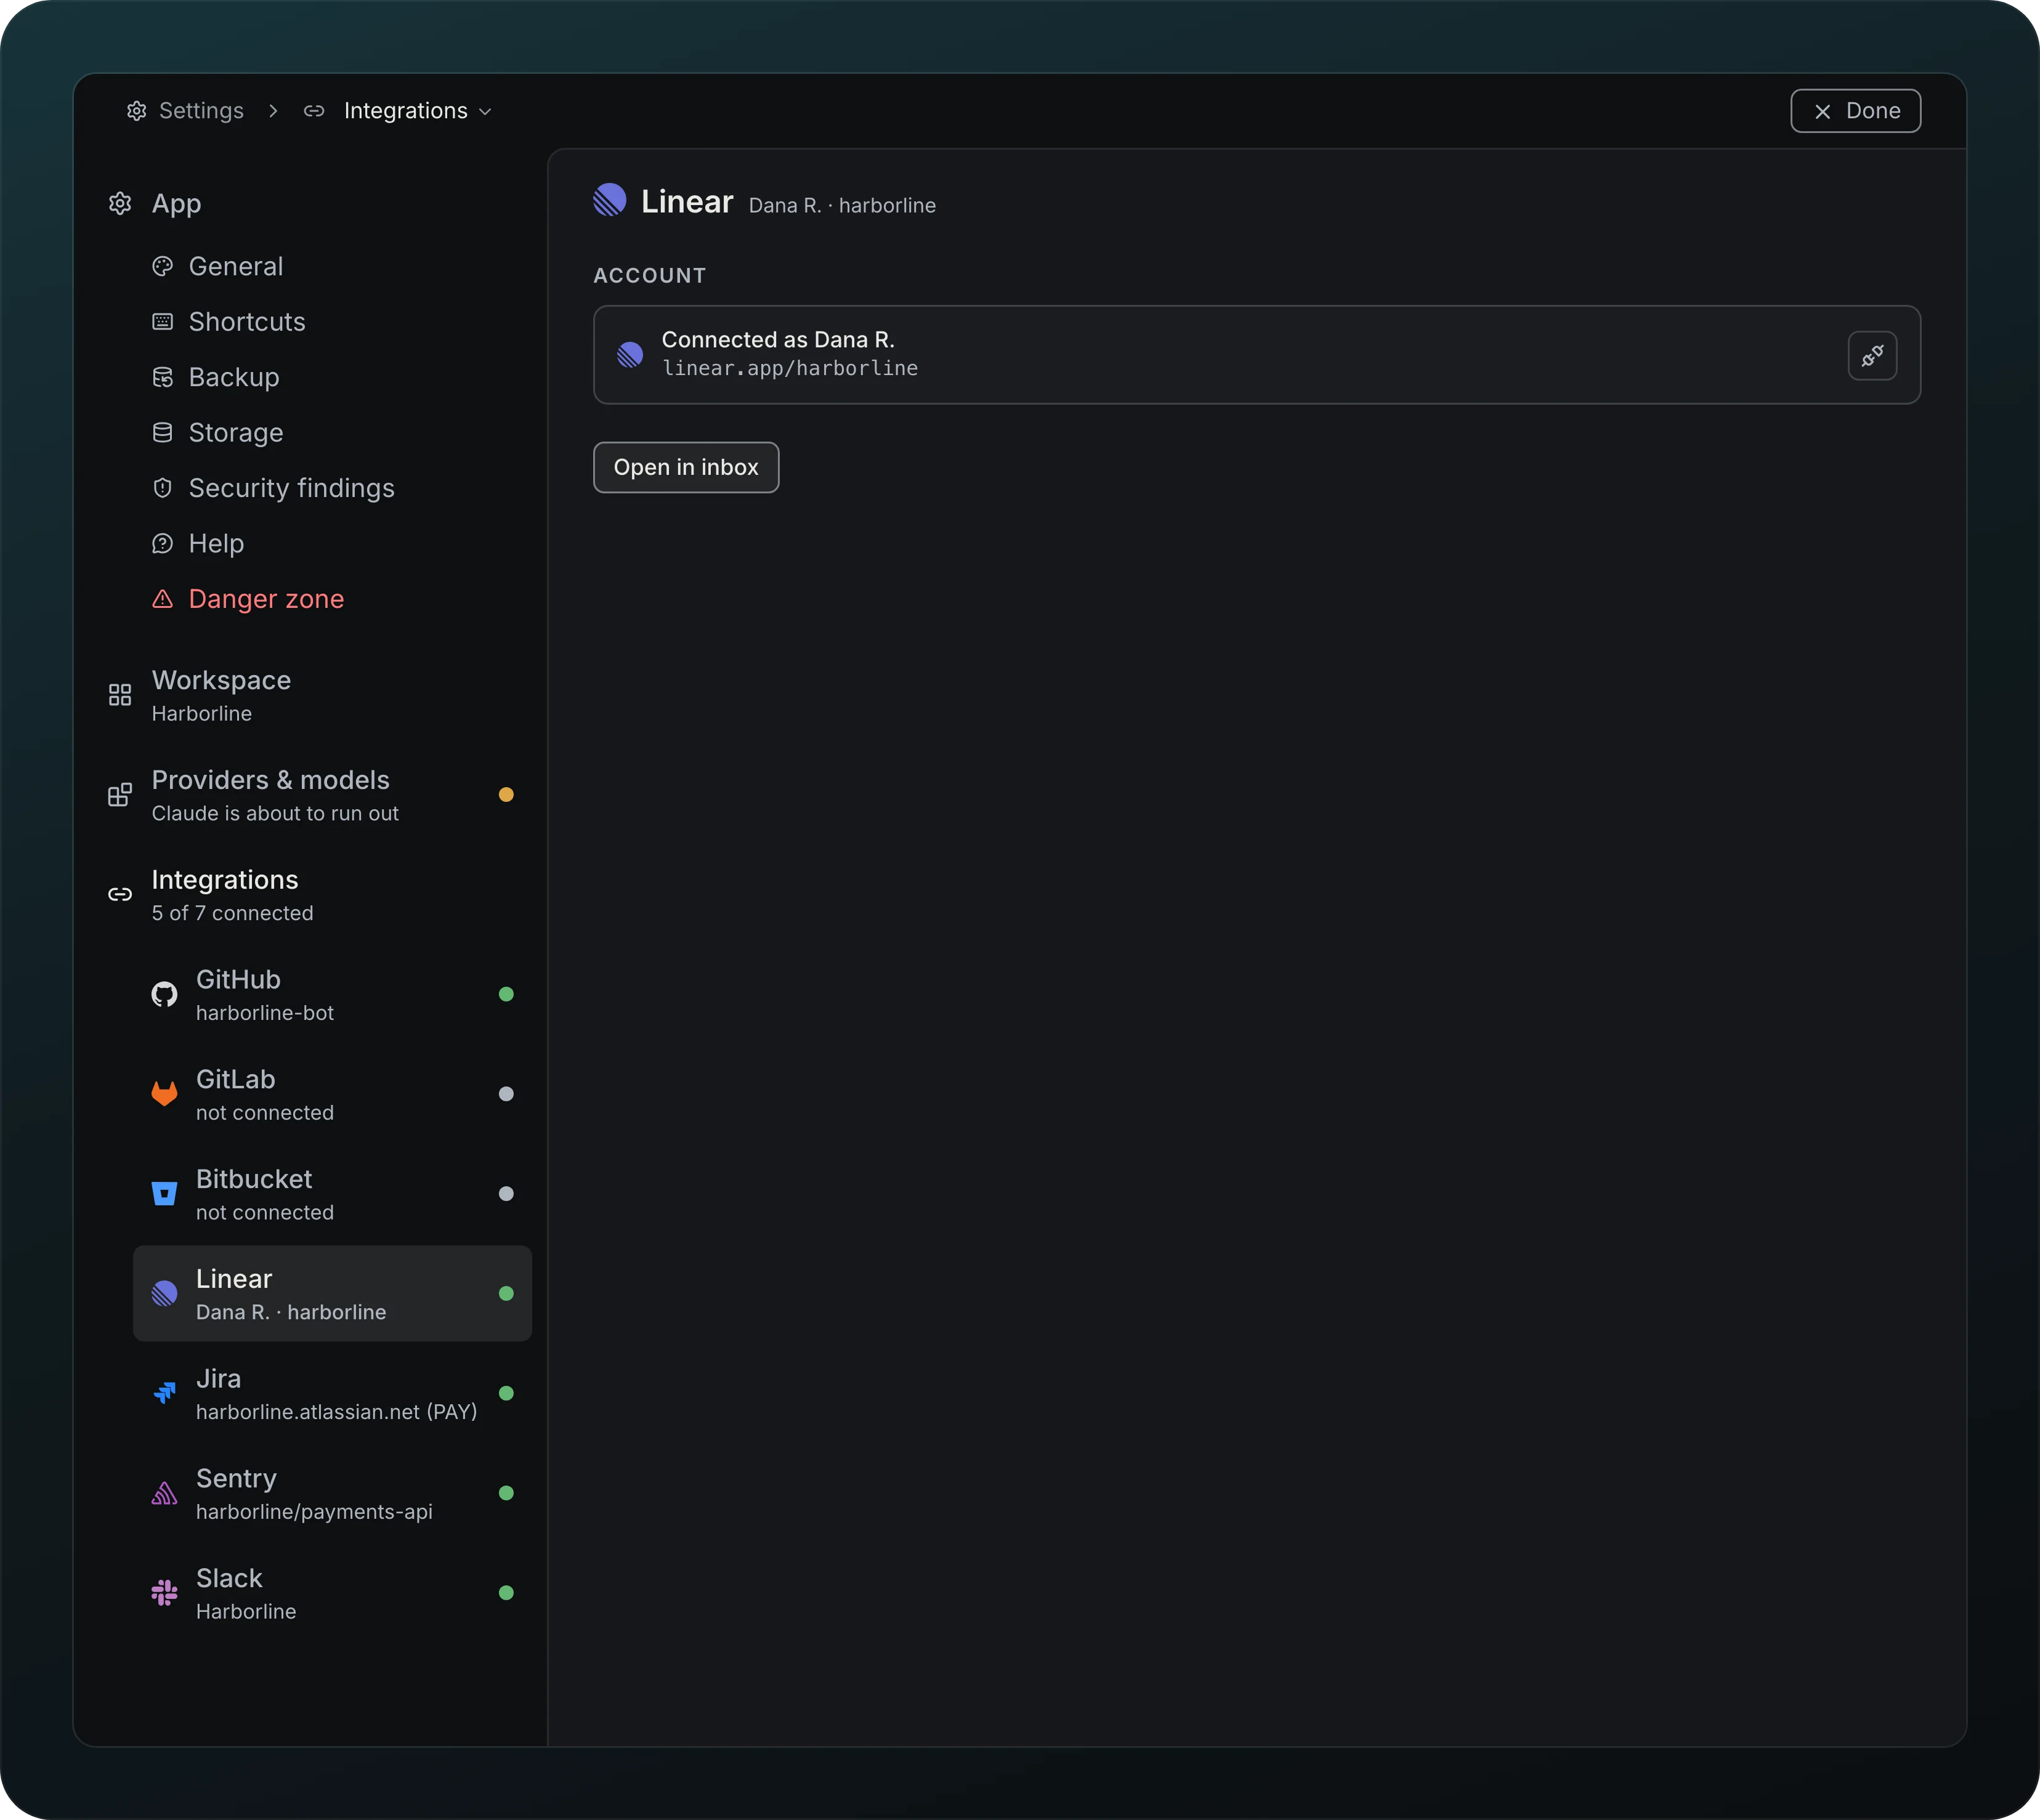Click the disconnect plug icon in Account row
This screenshot has height=1820, width=2040.
click(1872, 355)
